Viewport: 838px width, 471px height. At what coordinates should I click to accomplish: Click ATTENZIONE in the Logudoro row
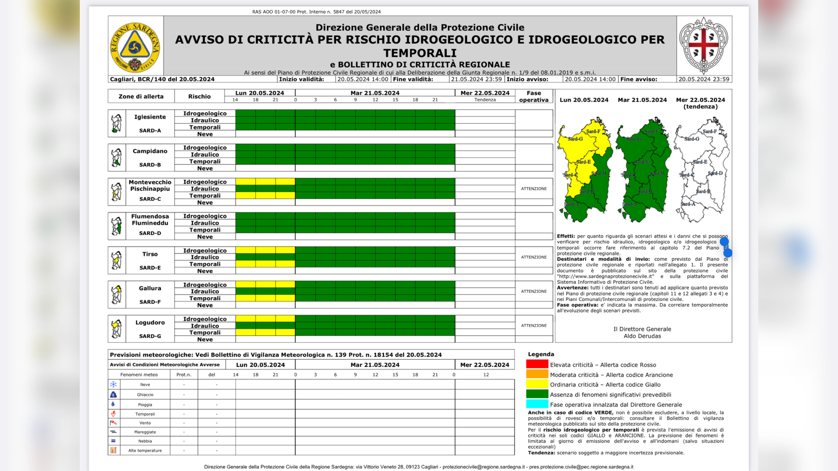coord(534,326)
